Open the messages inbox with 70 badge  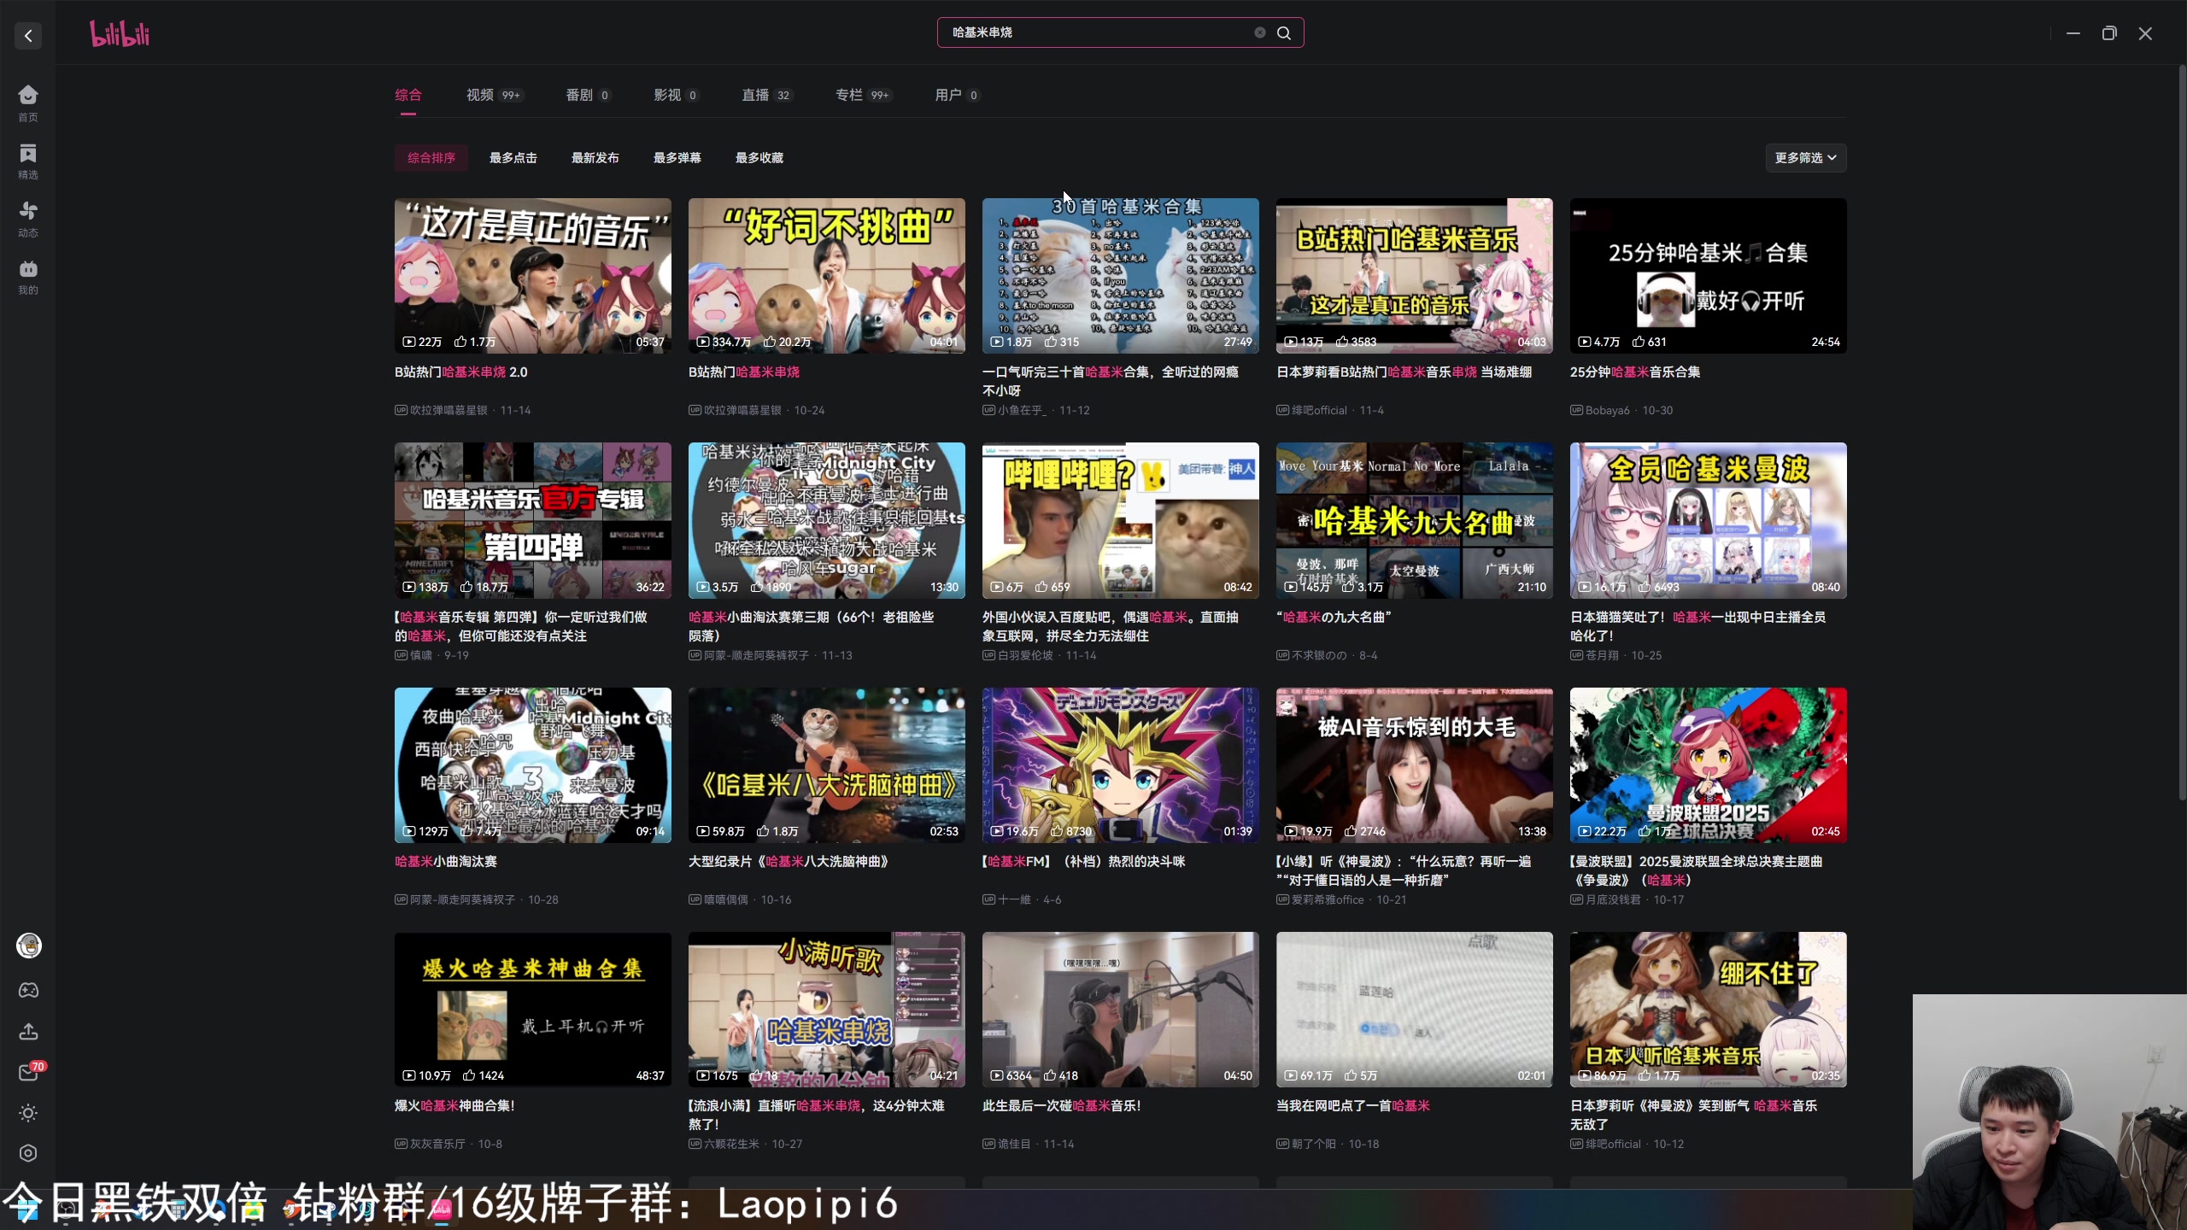tap(28, 1073)
